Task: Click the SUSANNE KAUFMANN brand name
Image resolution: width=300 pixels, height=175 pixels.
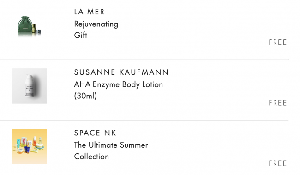Action: point(121,72)
